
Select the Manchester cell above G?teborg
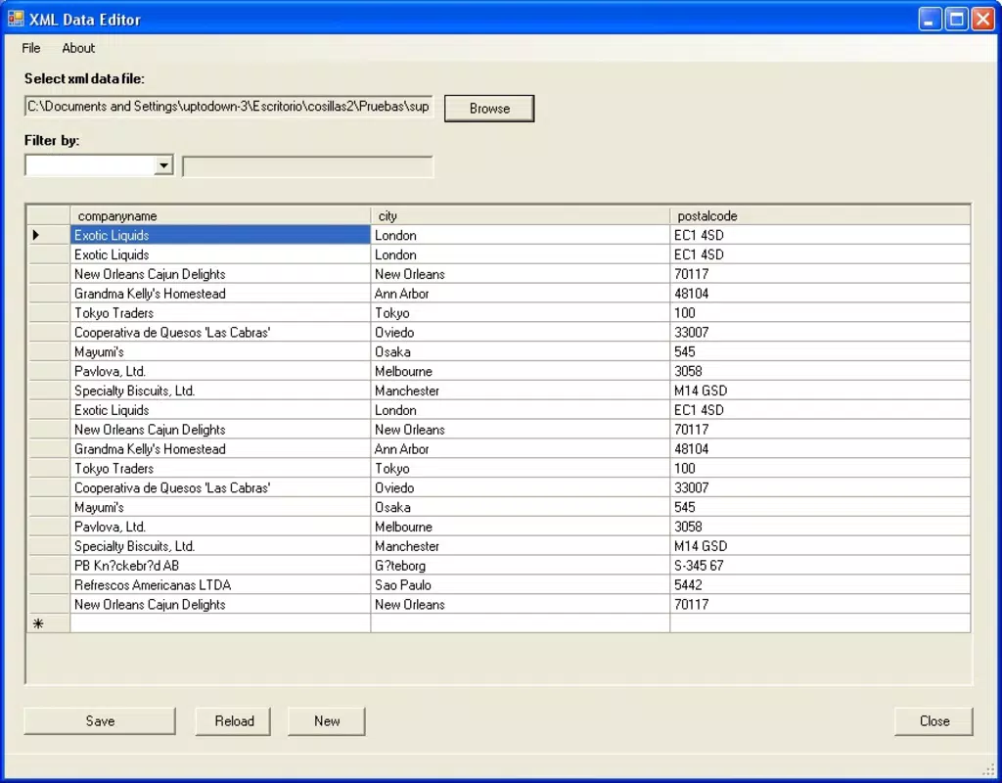point(521,546)
